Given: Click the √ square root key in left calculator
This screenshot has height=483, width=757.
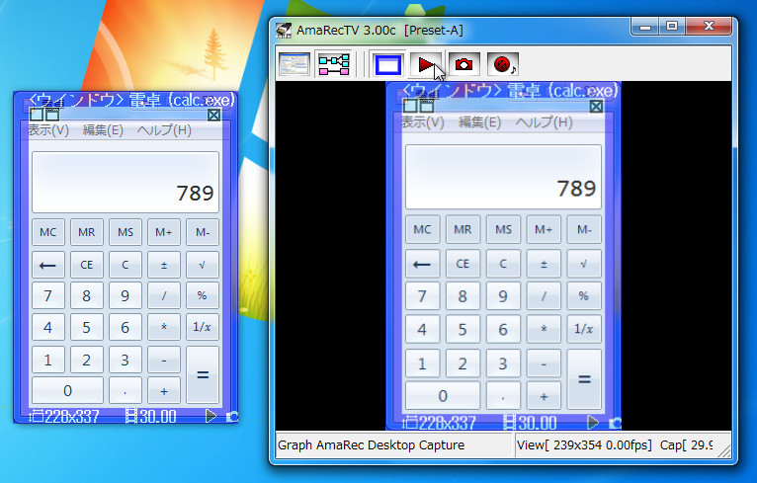Looking at the screenshot, I should point(203,265).
